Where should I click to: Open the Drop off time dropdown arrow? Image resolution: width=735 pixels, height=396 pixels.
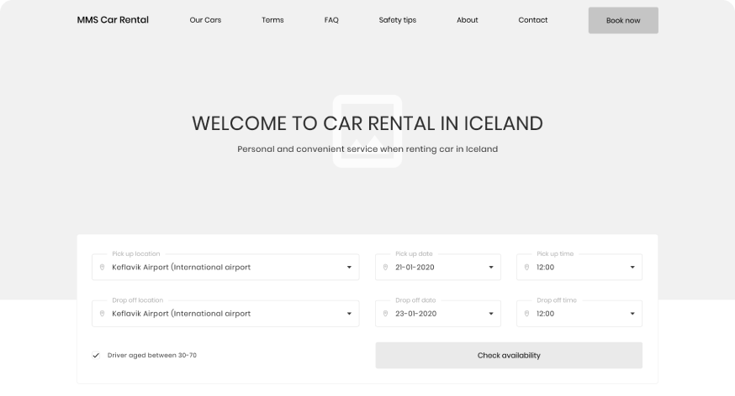click(x=632, y=314)
